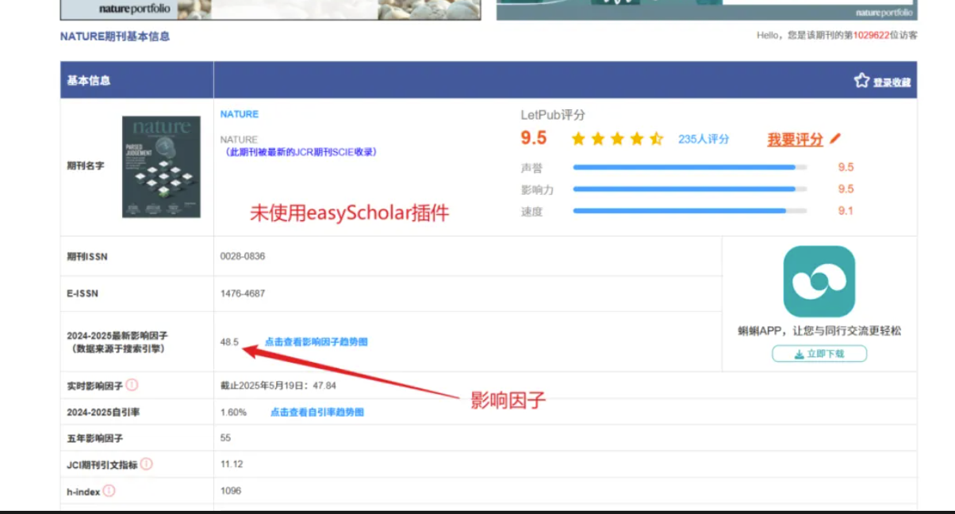Image resolution: width=955 pixels, height=514 pixels.
Task: Click the info icon beside JCI期刊引文指标
Action: click(x=147, y=464)
